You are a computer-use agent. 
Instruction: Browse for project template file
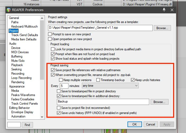tap(162, 28)
